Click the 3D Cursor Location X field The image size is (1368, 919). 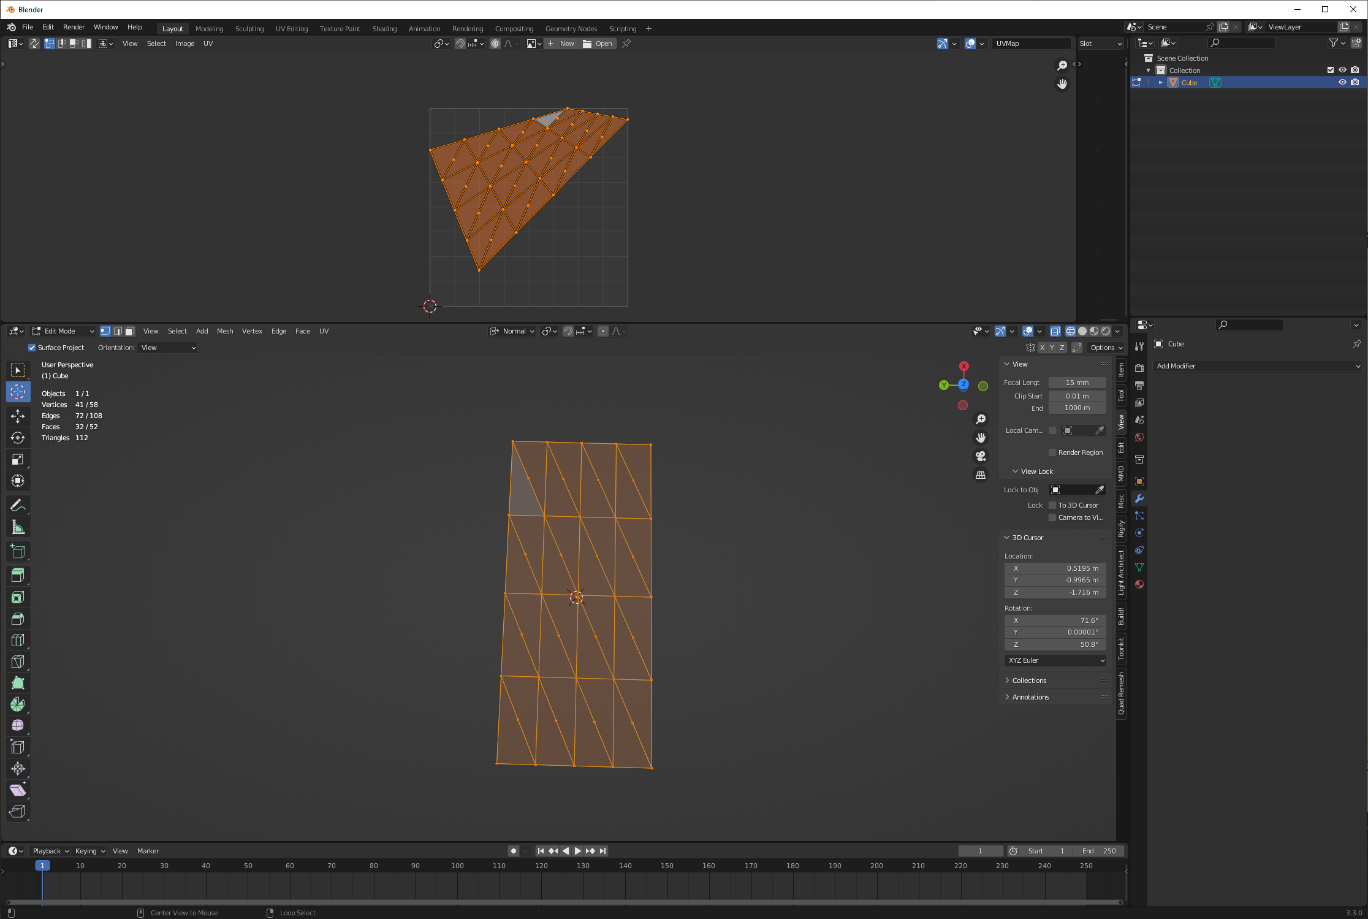[1055, 568]
